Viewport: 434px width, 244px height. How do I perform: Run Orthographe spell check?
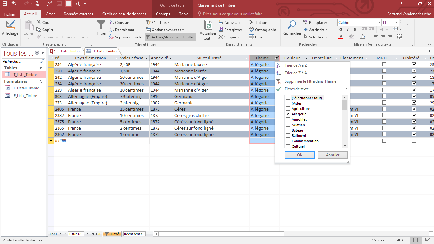263,30
